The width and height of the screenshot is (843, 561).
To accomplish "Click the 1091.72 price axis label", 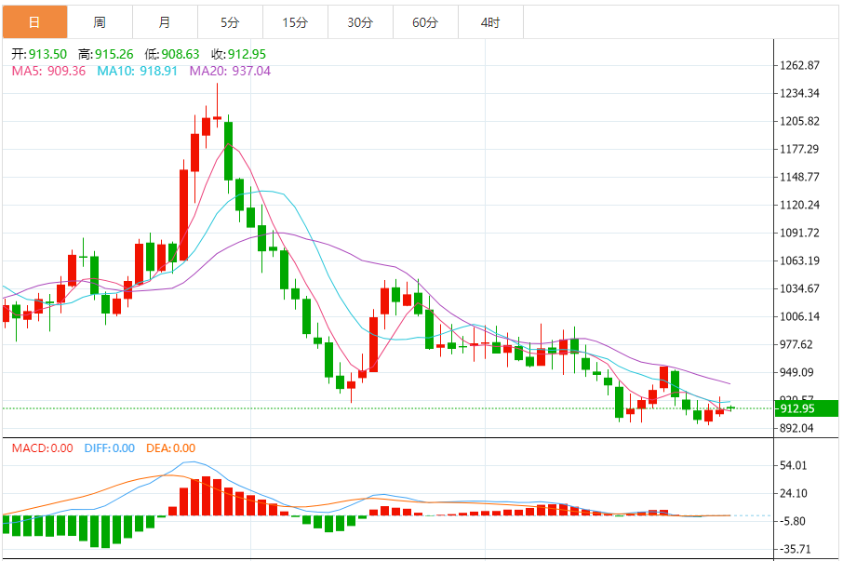I will [x=800, y=234].
